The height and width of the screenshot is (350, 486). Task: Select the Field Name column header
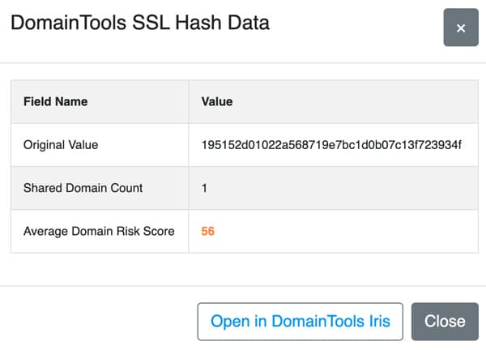tap(55, 102)
